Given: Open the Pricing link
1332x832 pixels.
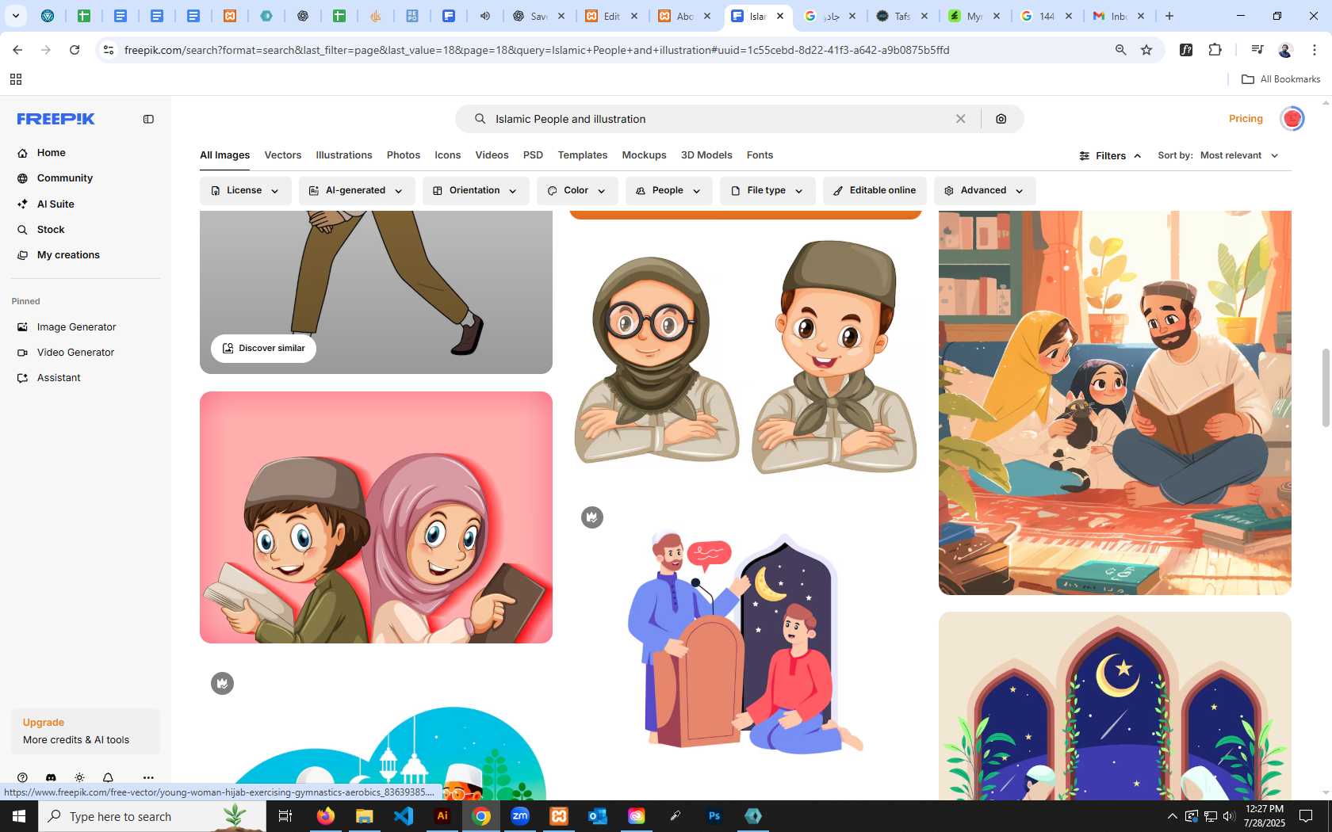Looking at the screenshot, I should tap(1246, 119).
